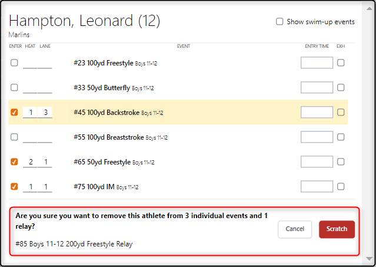Click the EVENT column header
The image size is (376, 267).
click(184, 46)
